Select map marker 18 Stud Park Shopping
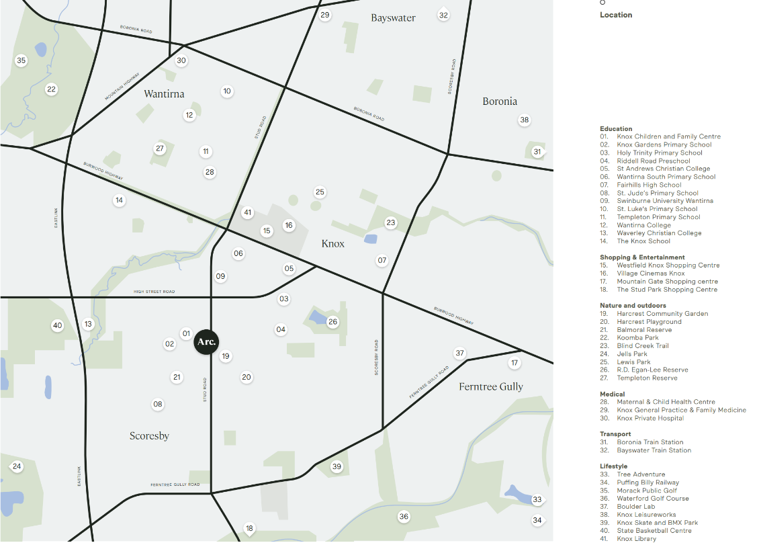 [249, 528]
